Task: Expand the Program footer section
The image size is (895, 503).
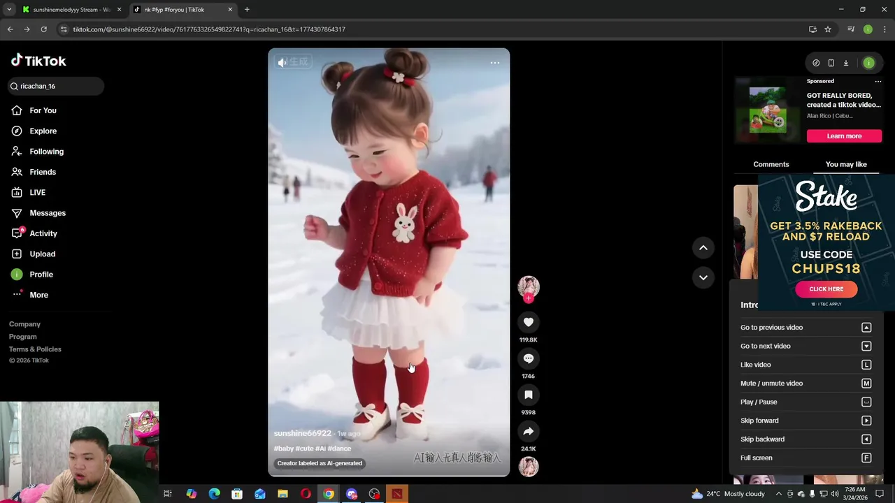Action: point(23,337)
